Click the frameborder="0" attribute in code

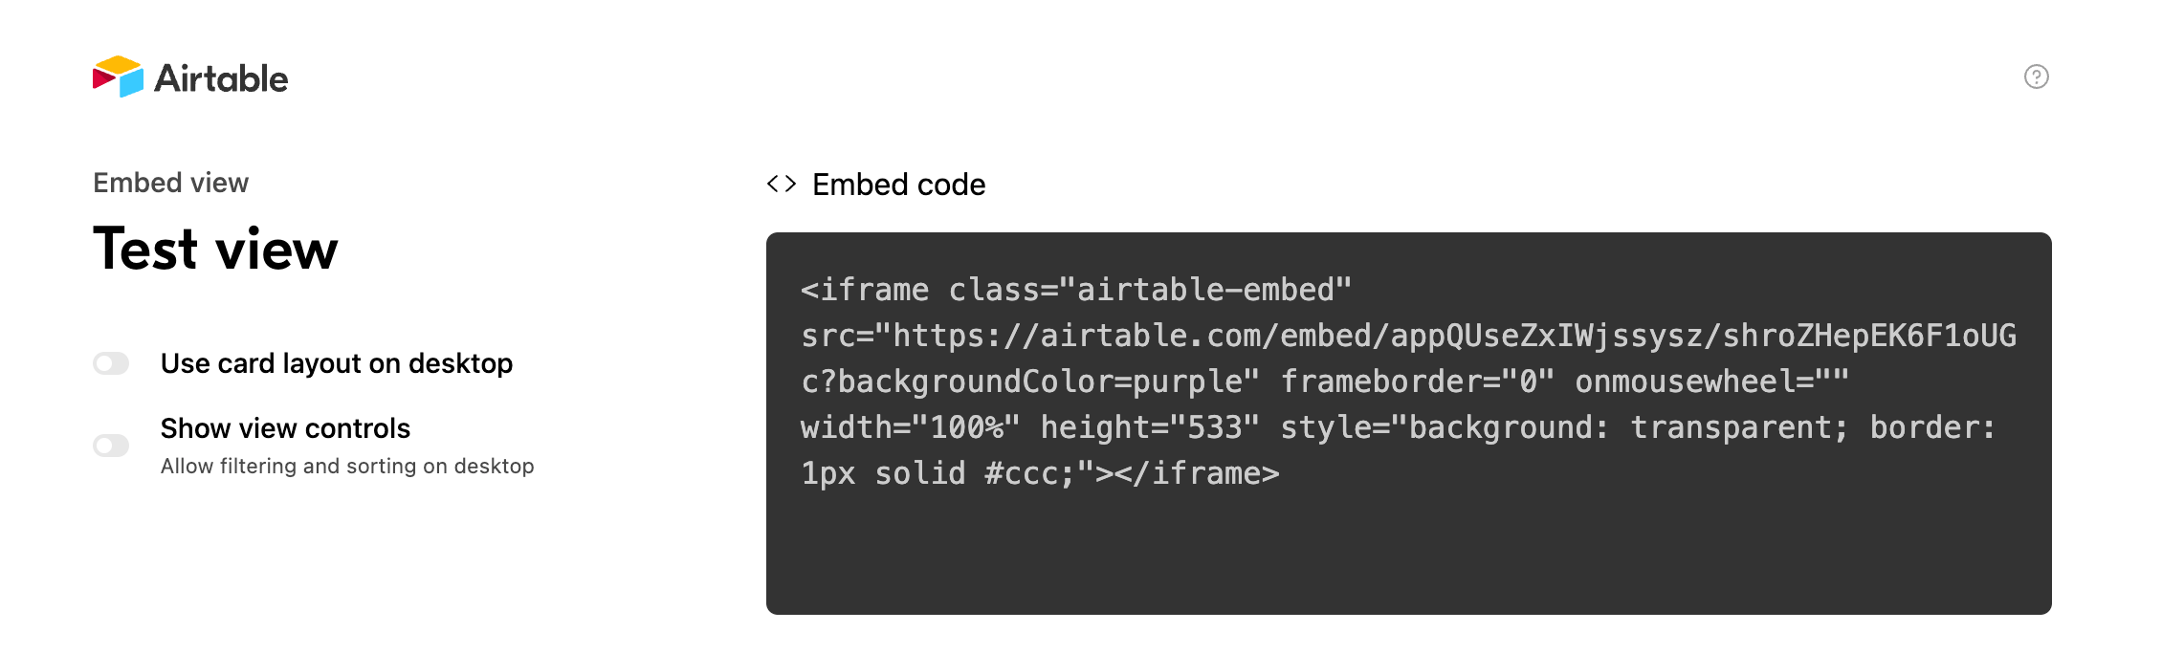pos(1418,381)
